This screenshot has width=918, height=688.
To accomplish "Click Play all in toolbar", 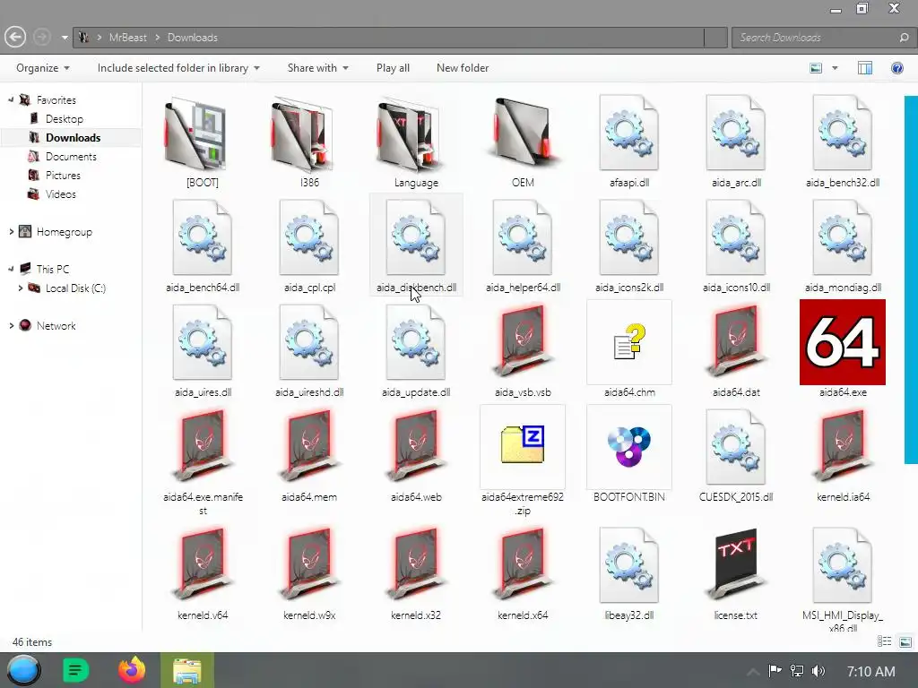I will pos(393,68).
